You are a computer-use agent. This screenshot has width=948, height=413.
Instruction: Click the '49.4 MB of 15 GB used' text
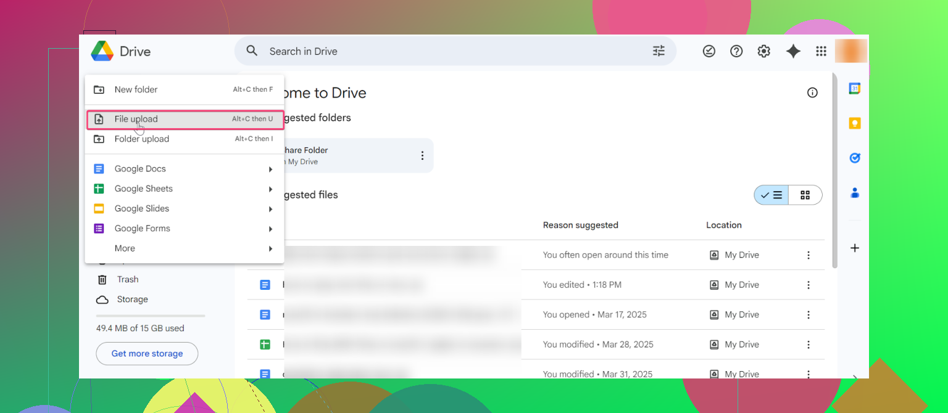140,329
